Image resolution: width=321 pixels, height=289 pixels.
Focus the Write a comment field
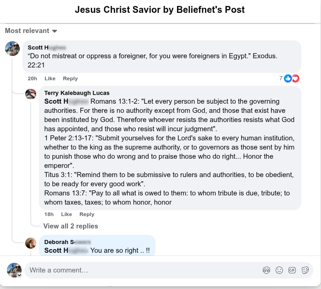(138, 270)
